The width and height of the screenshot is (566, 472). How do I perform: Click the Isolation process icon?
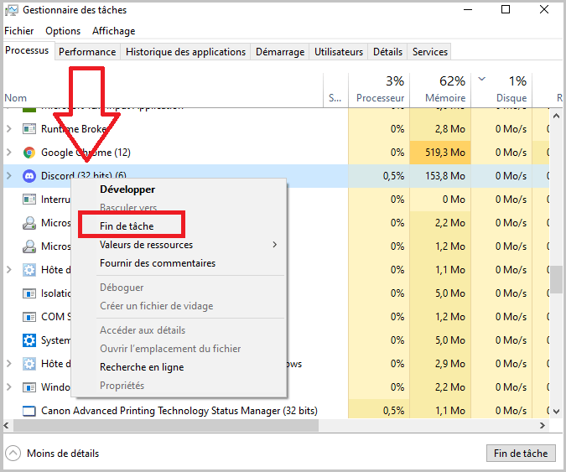[x=29, y=293]
